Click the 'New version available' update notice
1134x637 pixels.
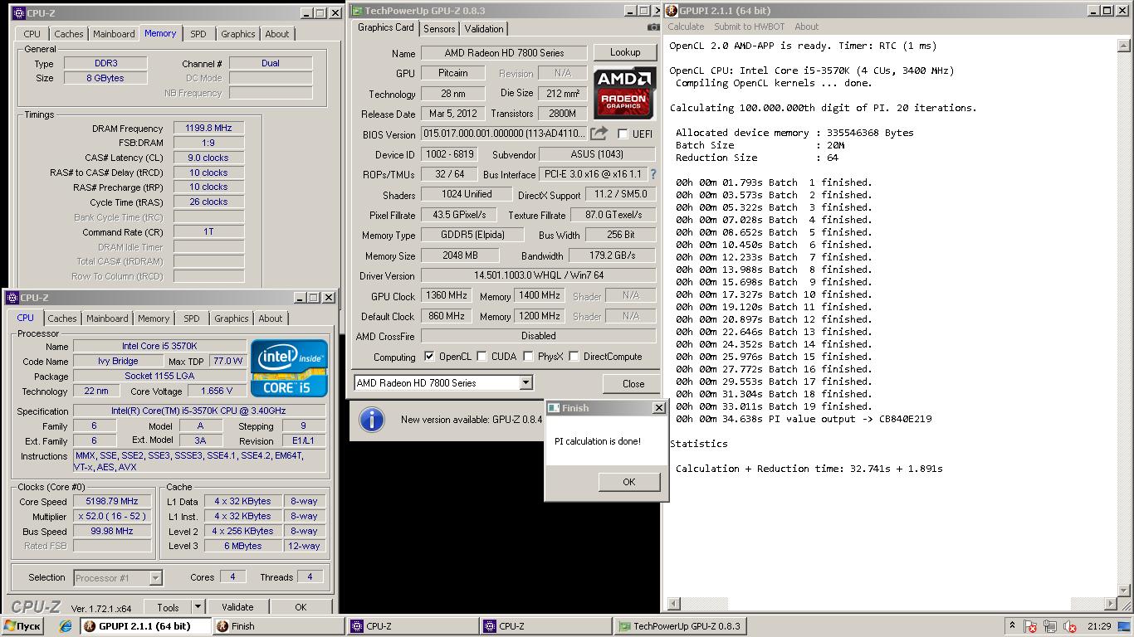coord(471,420)
